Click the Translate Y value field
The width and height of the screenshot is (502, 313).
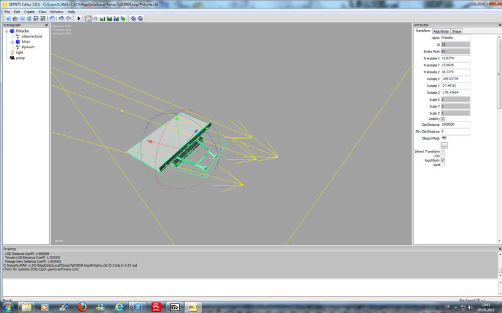(x=456, y=65)
